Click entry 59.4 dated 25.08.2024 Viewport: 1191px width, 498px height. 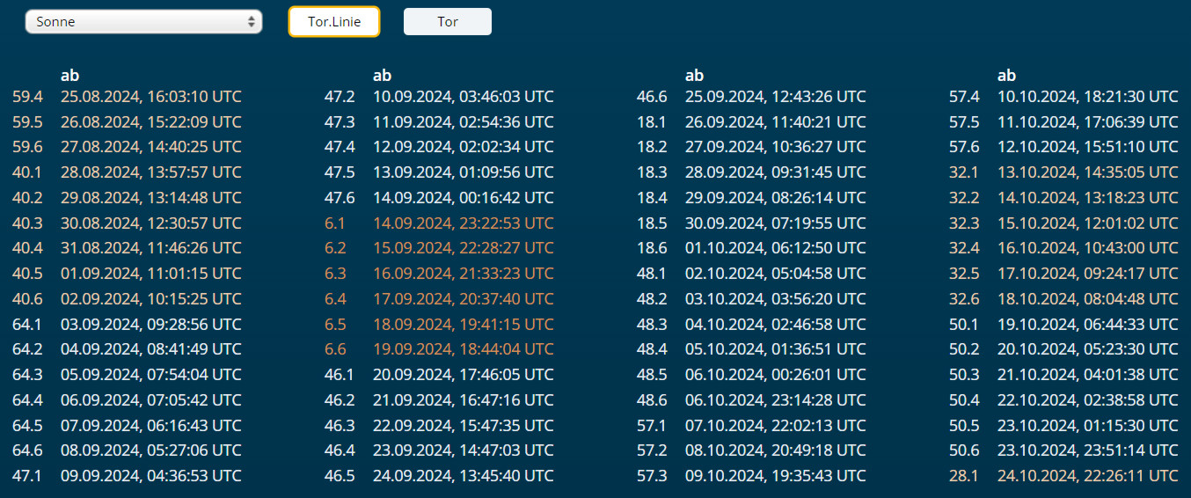pos(150,97)
